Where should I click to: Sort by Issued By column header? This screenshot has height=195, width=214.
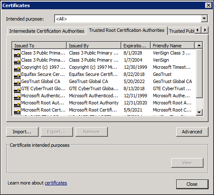pyautogui.click(x=94, y=46)
